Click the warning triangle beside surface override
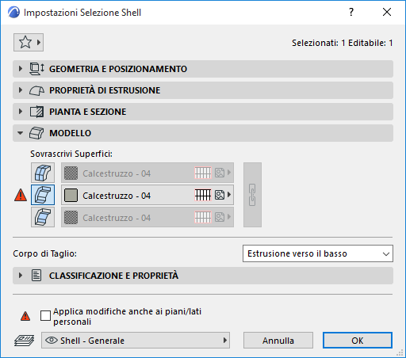 coord(21,195)
